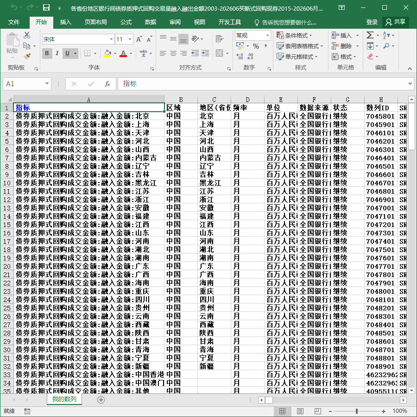Viewport: 417px width, 417px height.
Task: Click the Cut scissors icon
Action: tap(26, 35)
